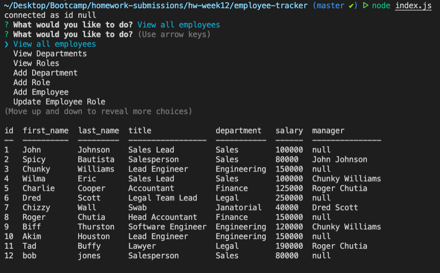The image size is (440, 273).
Task: Click the '(Use arrow keys)' hint
Action: click(x=174, y=34)
